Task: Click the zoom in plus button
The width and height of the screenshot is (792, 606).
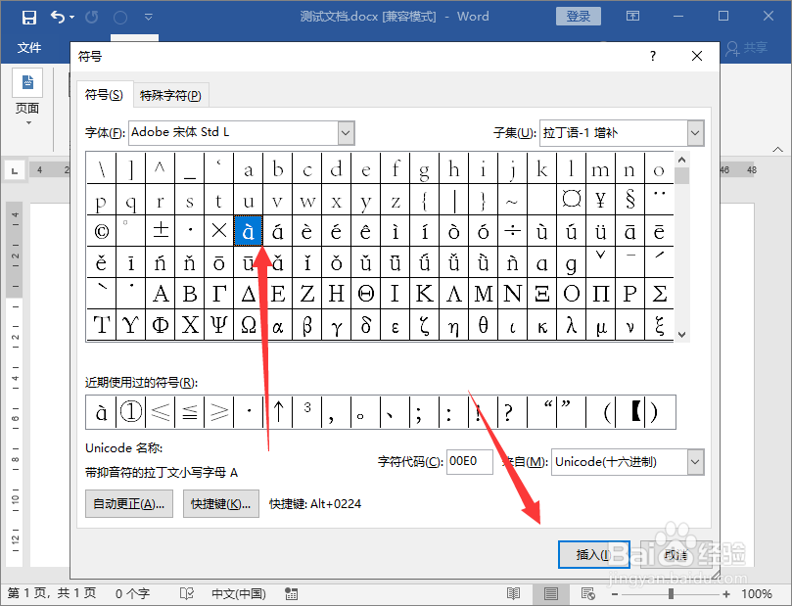Action: (726, 594)
